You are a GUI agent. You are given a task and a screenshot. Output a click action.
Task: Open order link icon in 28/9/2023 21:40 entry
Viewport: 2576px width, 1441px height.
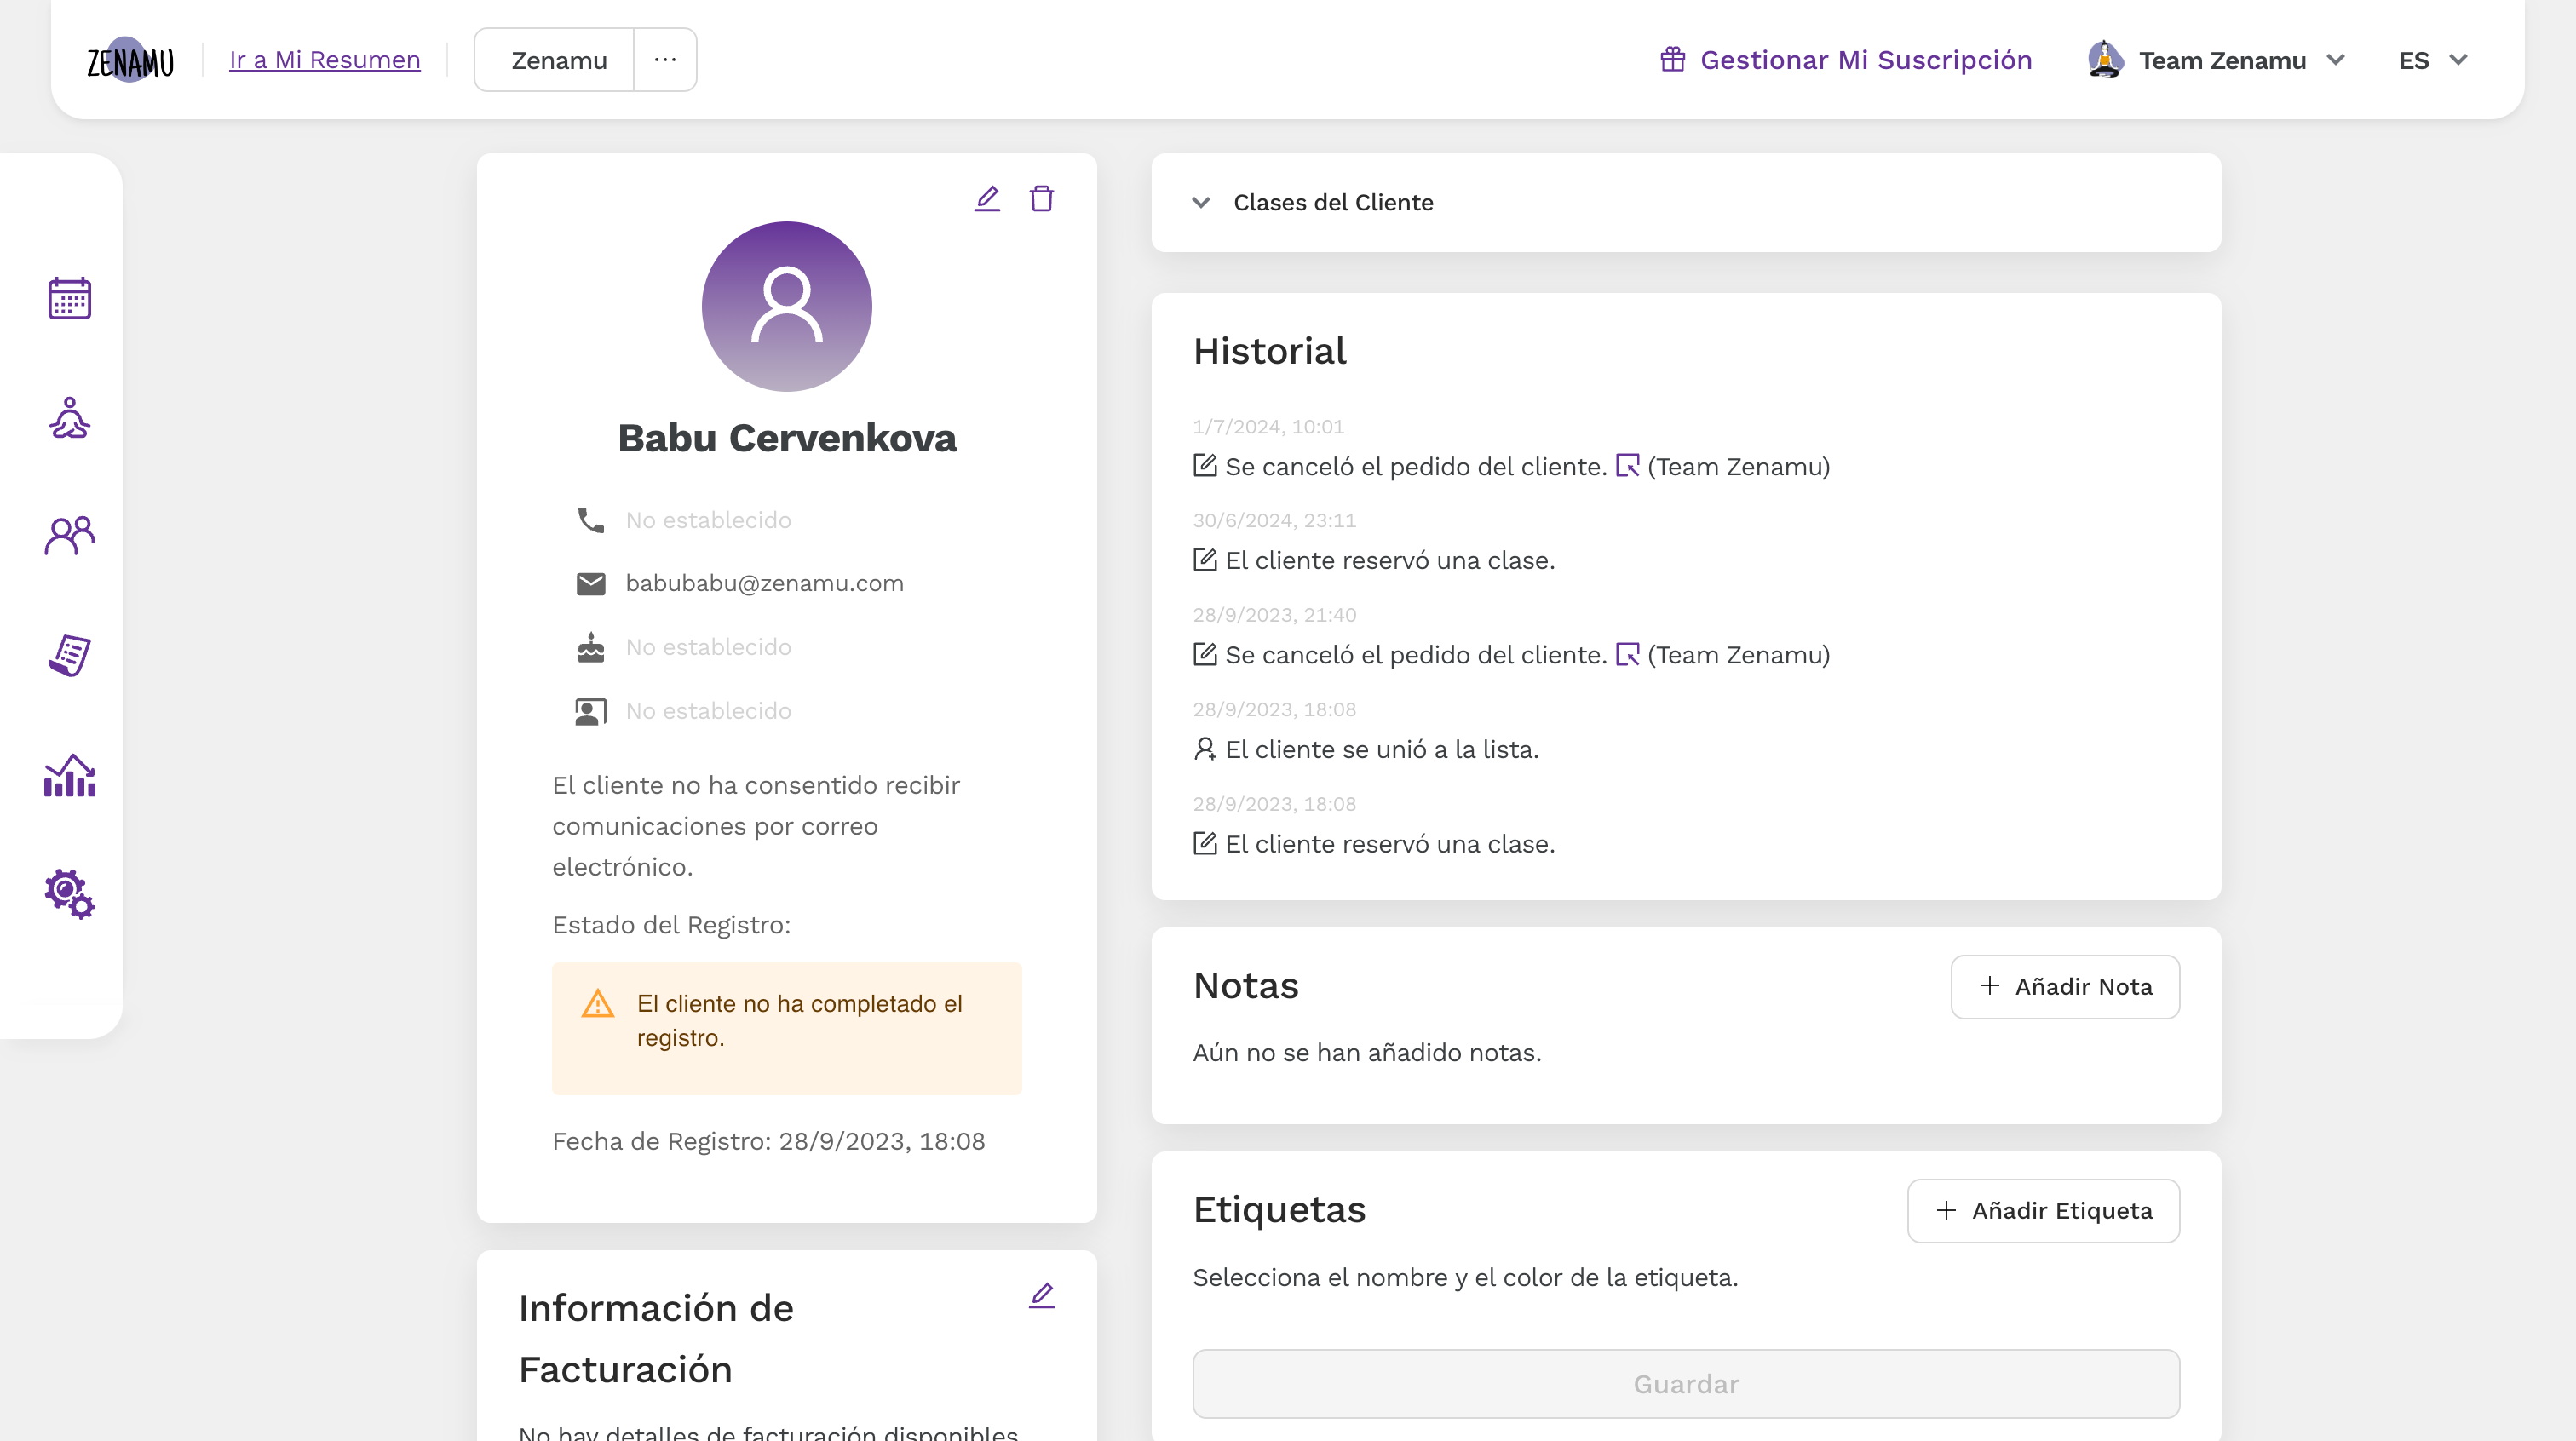coord(1627,654)
